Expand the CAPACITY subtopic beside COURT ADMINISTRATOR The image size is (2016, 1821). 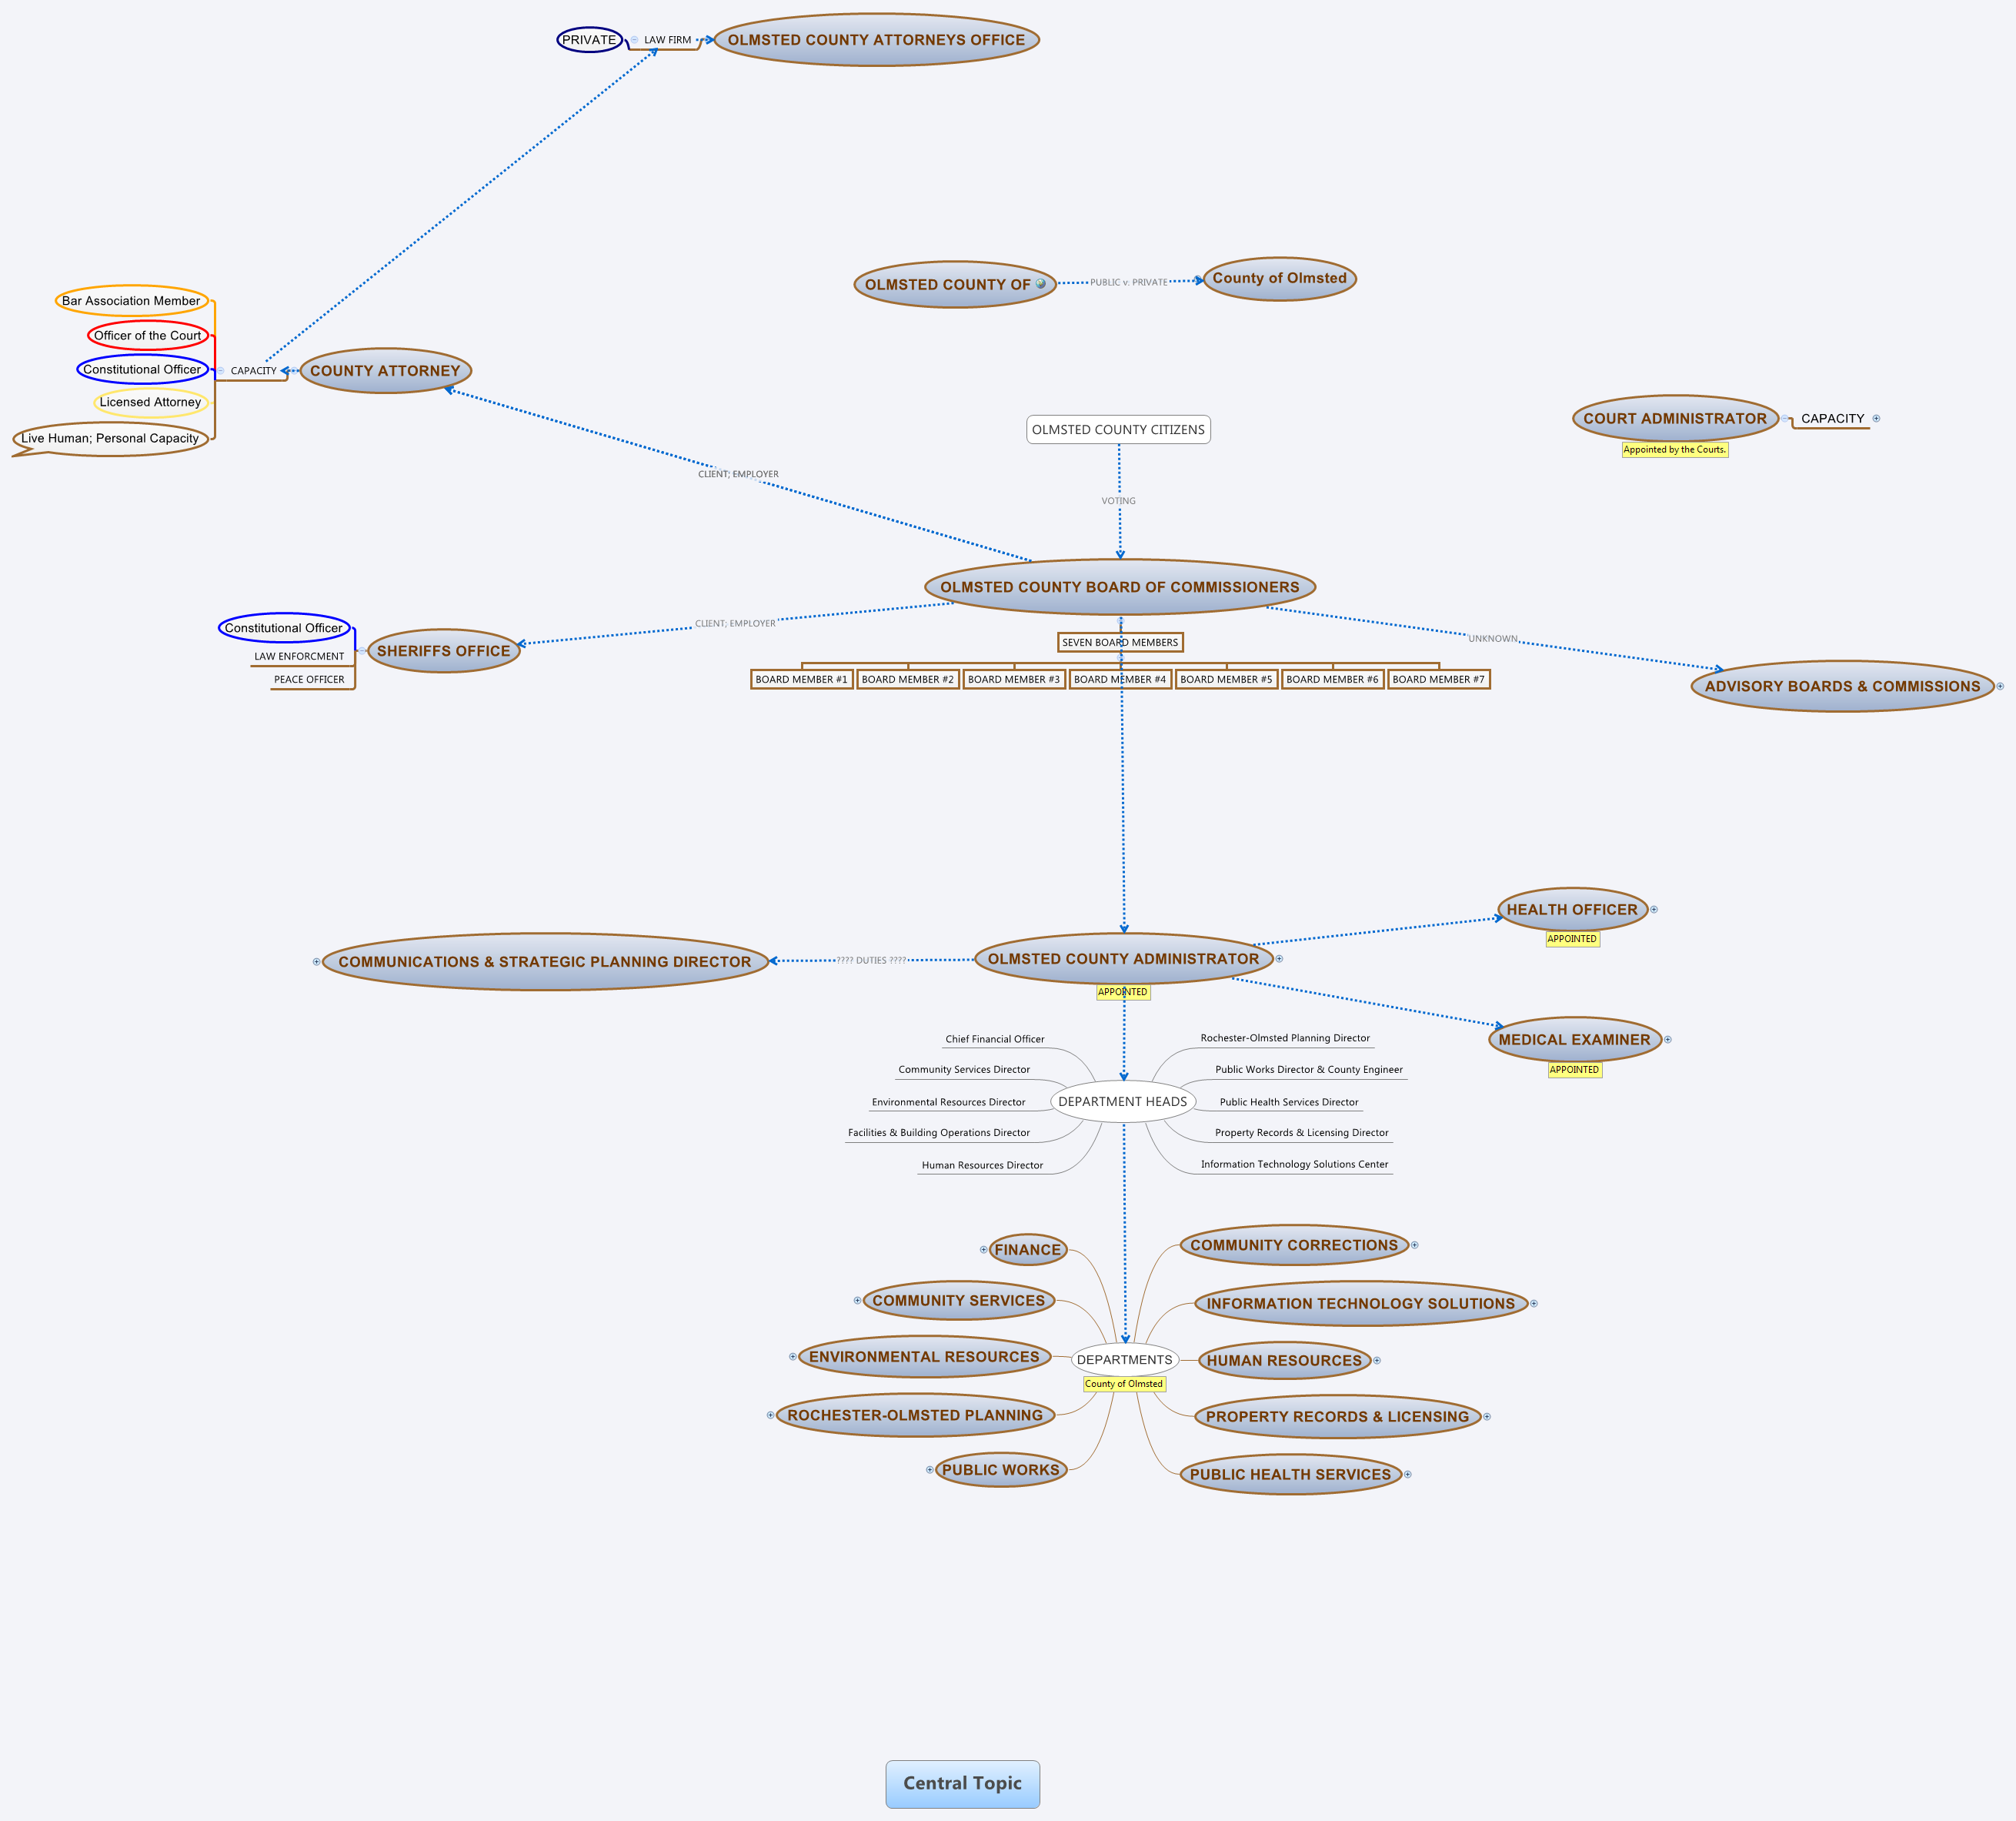1876,419
